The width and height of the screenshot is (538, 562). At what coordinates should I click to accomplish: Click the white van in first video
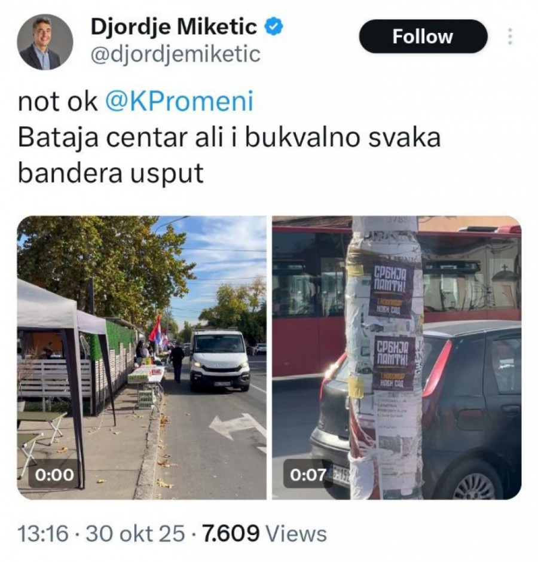[219, 360]
